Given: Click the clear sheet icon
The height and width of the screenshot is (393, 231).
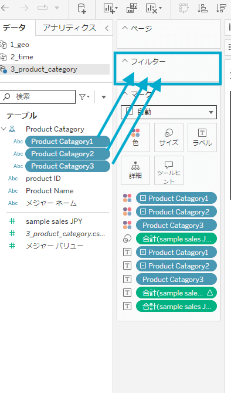Looking at the screenshot, I should pyautogui.click(x=152, y=8).
